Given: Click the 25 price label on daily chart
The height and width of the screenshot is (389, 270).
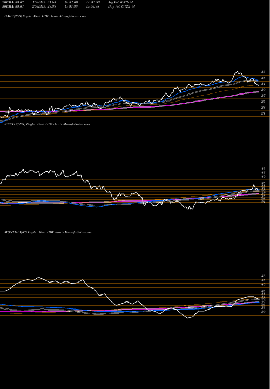Looking at the screenshot, I should (x=264, y=102).
